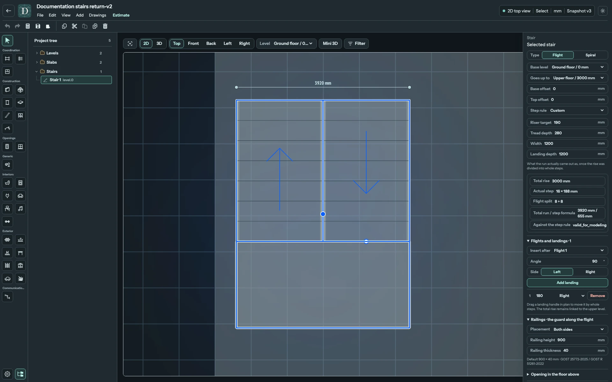Toggle the Mini 3D preview
Viewport: 612px width, 382px height.
(x=330, y=44)
